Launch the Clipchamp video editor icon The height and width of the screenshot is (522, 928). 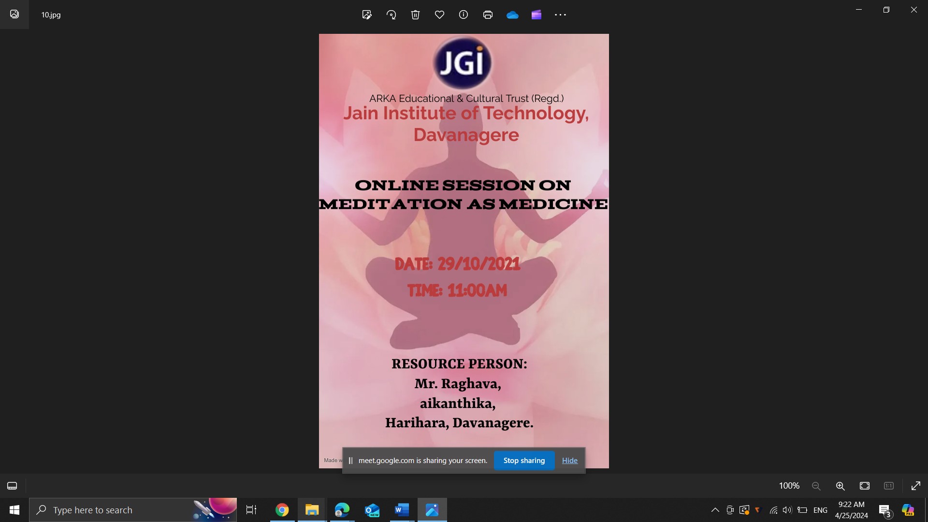(536, 14)
